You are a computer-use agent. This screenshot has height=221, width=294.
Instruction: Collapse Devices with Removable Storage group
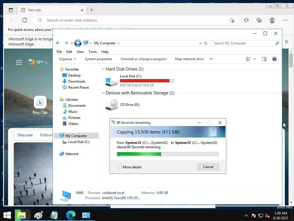(103, 93)
